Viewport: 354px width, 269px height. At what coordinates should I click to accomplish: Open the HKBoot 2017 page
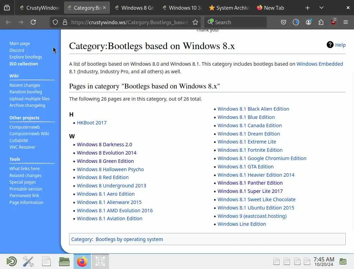coord(92,123)
